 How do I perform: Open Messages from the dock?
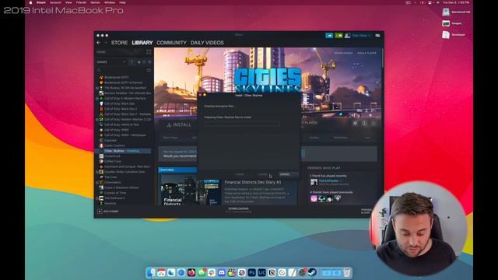[202, 272]
